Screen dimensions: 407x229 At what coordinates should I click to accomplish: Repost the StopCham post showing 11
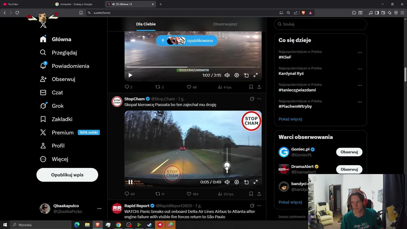[160, 194]
